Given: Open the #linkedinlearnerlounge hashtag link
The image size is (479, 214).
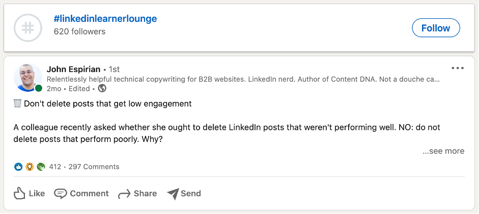Looking at the screenshot, I should [105, 19].
